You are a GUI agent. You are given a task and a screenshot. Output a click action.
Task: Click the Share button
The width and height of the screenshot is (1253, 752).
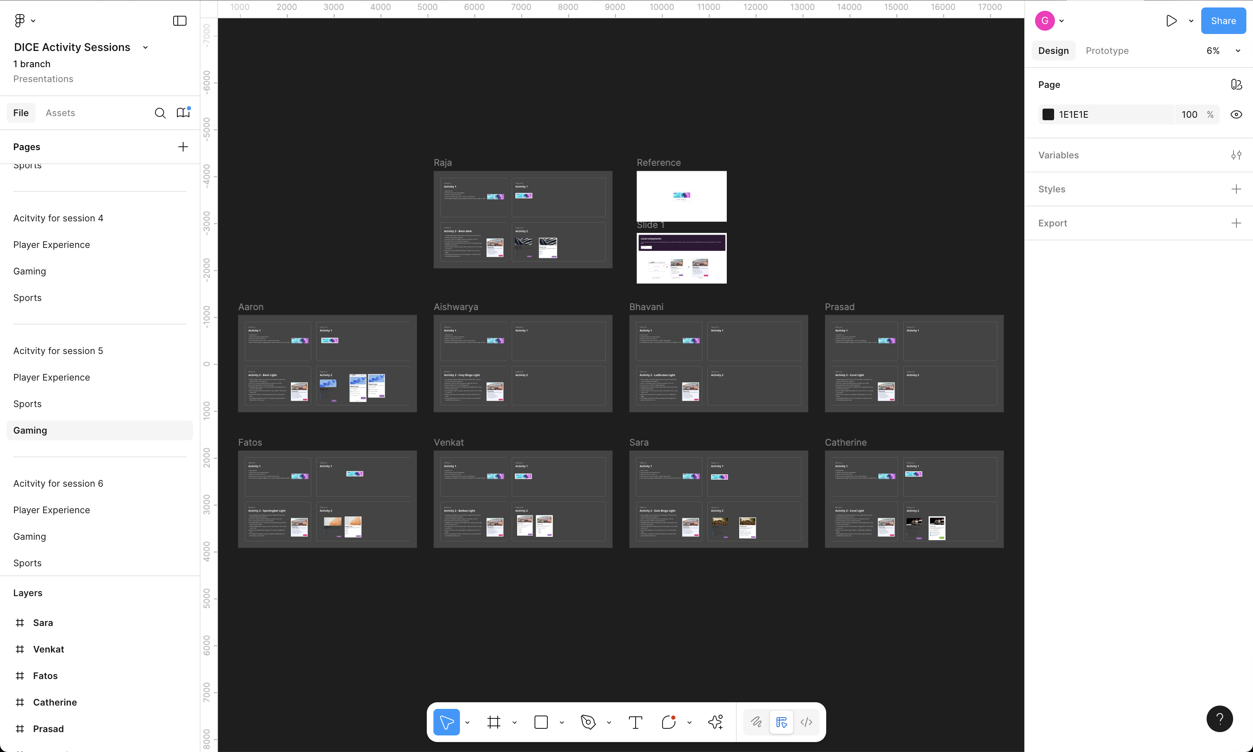click(1223, 21)
